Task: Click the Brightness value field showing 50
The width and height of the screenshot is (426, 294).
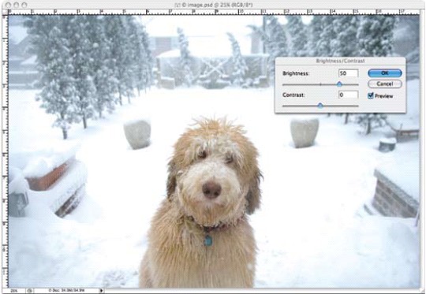Action: point(349,73)
